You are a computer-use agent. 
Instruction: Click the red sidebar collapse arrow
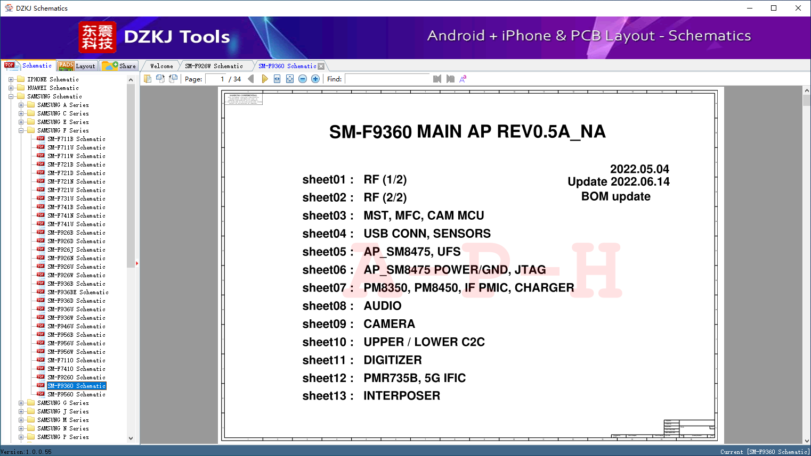pos(137,263)
